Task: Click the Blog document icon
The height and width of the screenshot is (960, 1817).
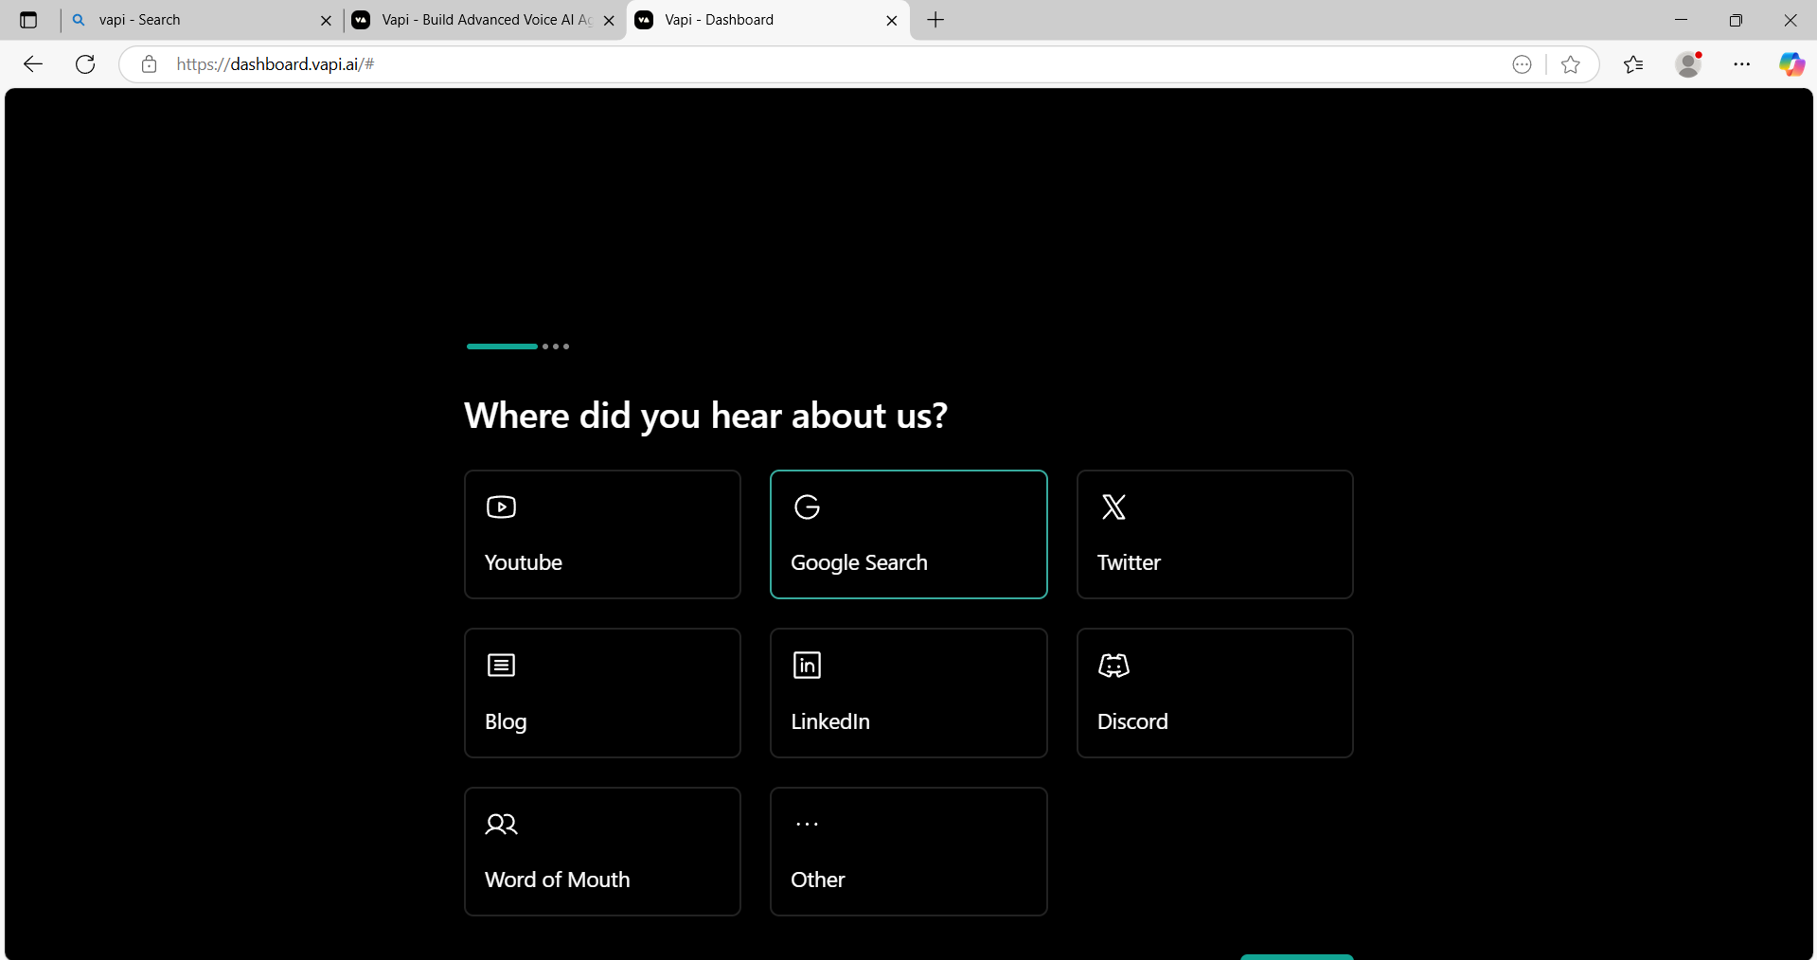Action: tap(501, 665)
